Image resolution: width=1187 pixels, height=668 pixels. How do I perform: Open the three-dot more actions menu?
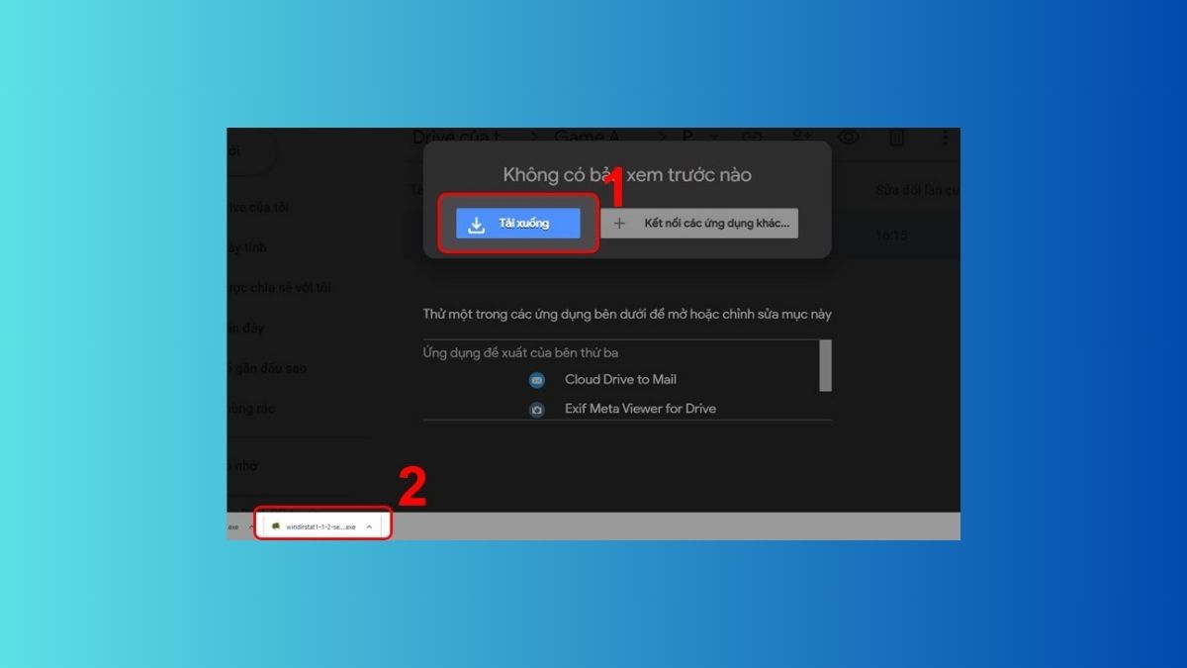(945, 138)
